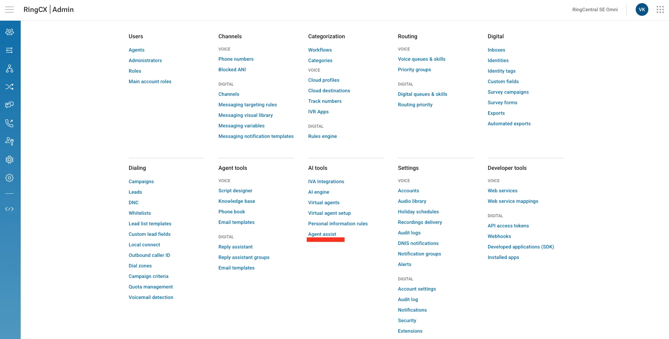669x339 pixels.
Task: Navigate to Messaging targeting rules
Action: [x=248, y=105]
